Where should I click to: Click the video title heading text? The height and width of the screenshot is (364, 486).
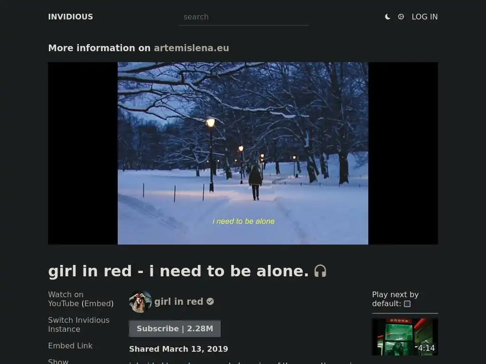pos(178,271)
